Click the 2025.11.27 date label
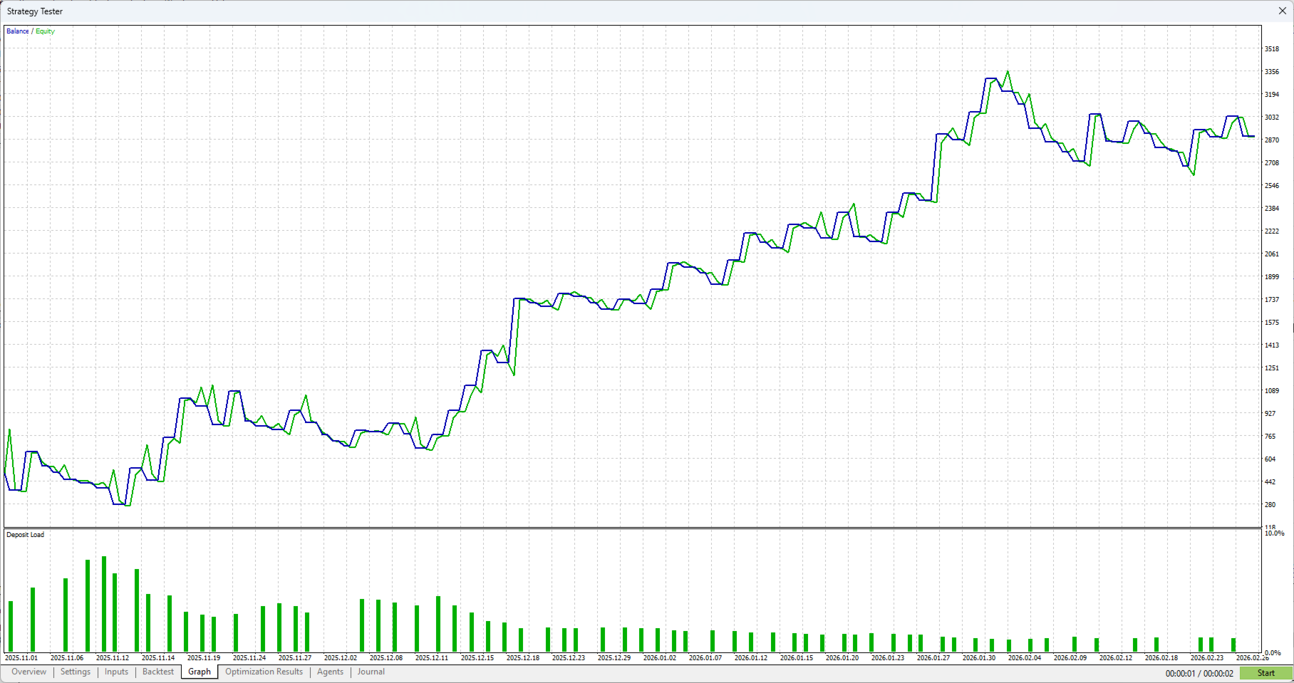The width and height of the screenshot is (1294, 683). 295,658
